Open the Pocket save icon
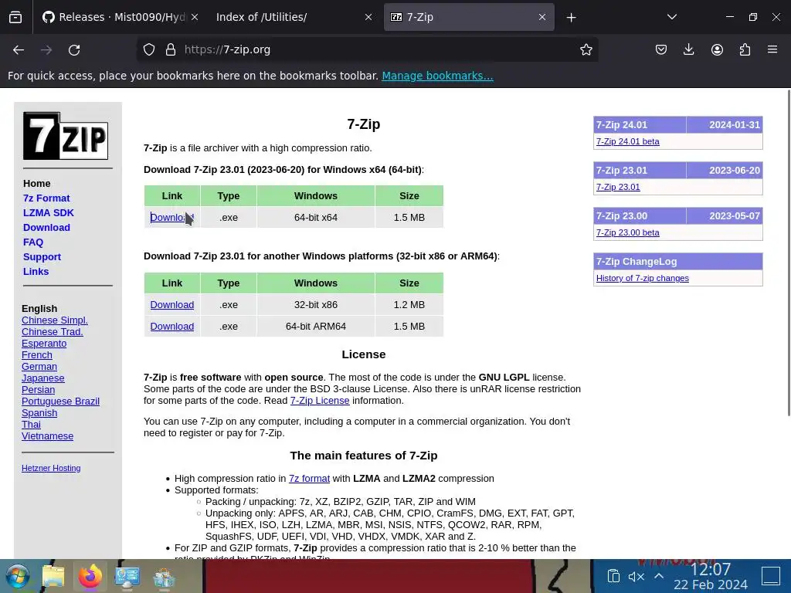Viewport: 791px width, 593px height. tap(661, 49)
